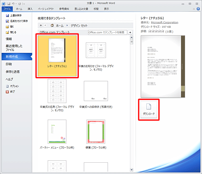202x174 pixels.
Task: Collapse the ribbon with the caret icon
Action: click(x=194, y=9)
